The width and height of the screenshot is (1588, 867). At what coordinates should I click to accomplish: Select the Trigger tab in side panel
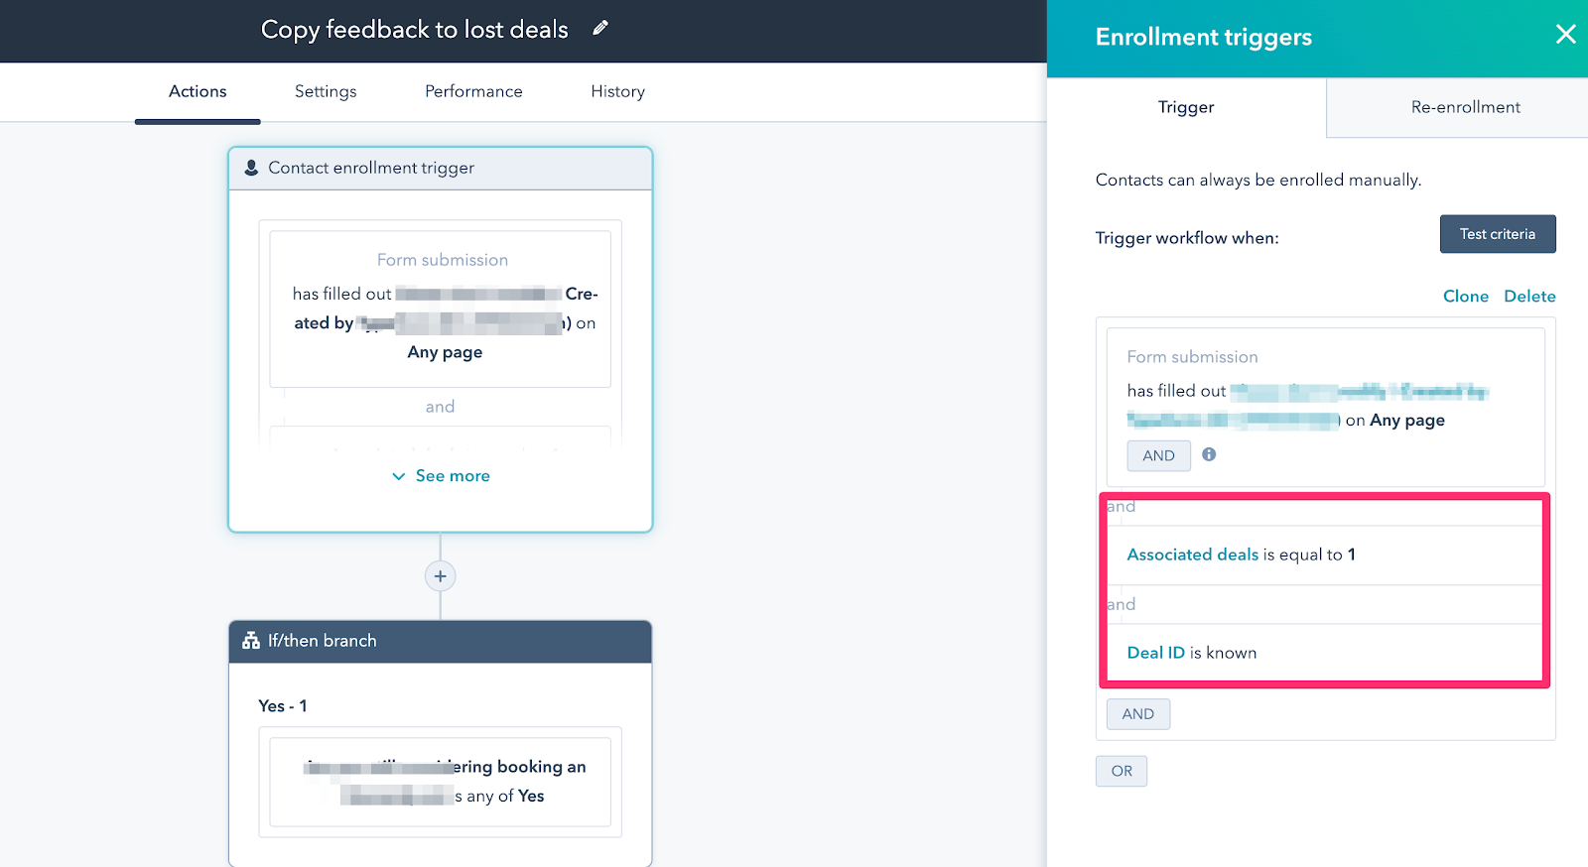[x=1186, y=107]
